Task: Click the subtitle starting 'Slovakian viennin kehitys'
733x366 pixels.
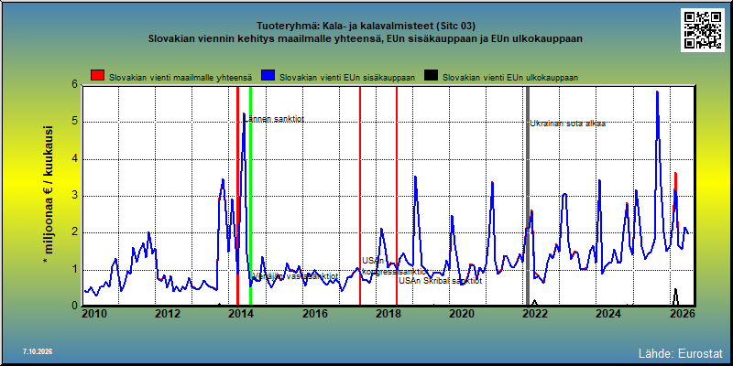Action: [x=366, y=38]
